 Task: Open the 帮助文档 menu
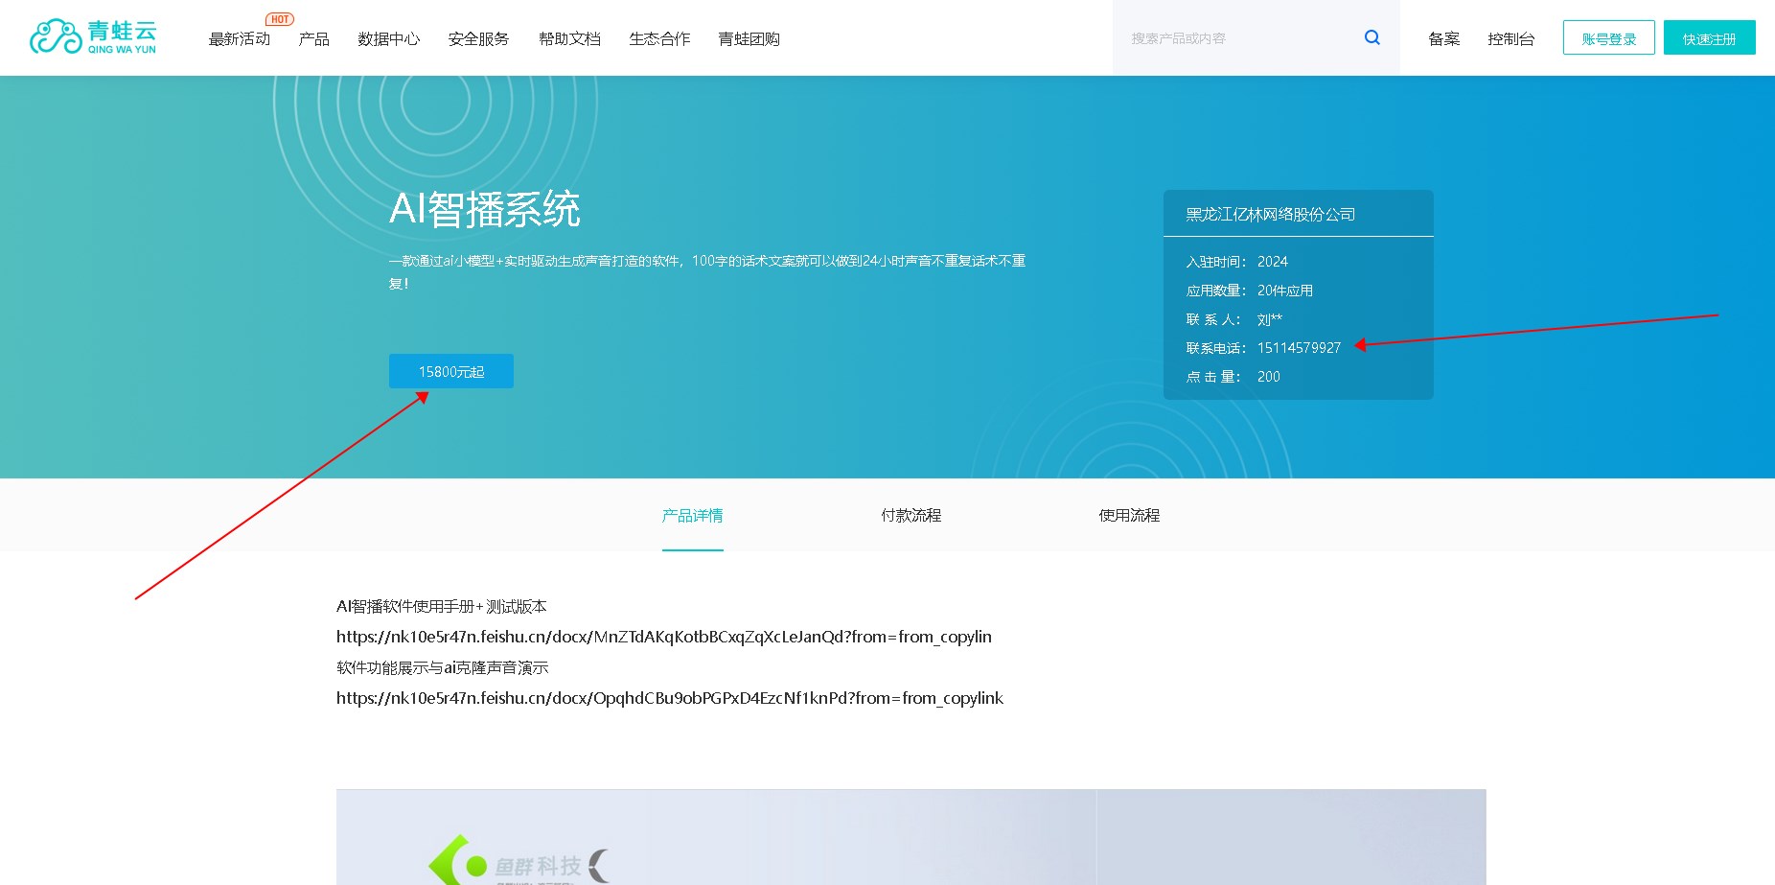point(569,39)
